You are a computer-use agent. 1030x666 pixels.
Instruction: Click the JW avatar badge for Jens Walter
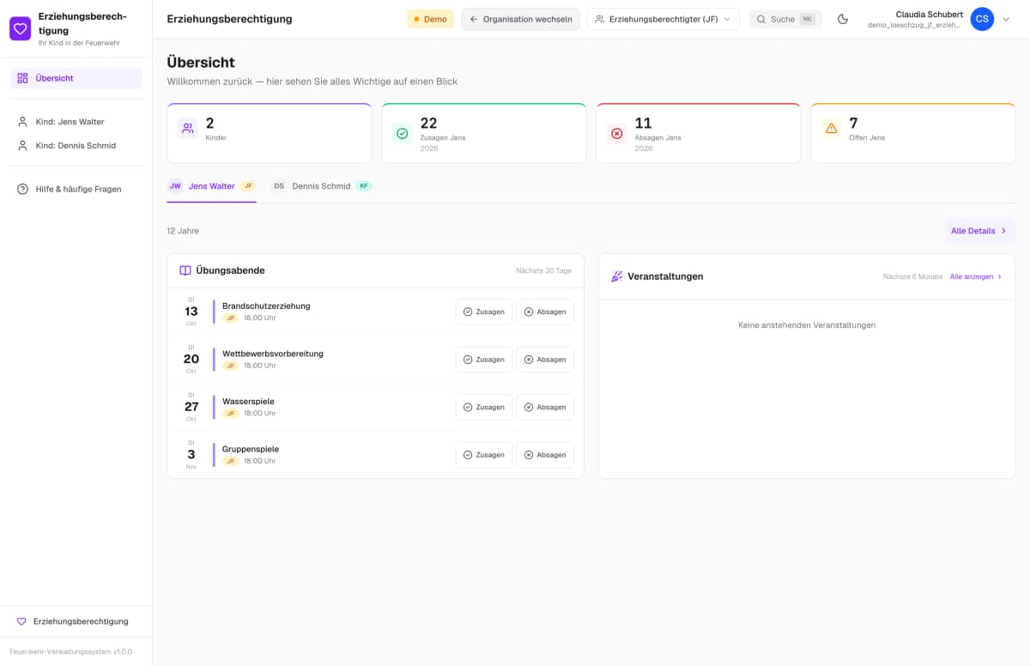point(175,186)
